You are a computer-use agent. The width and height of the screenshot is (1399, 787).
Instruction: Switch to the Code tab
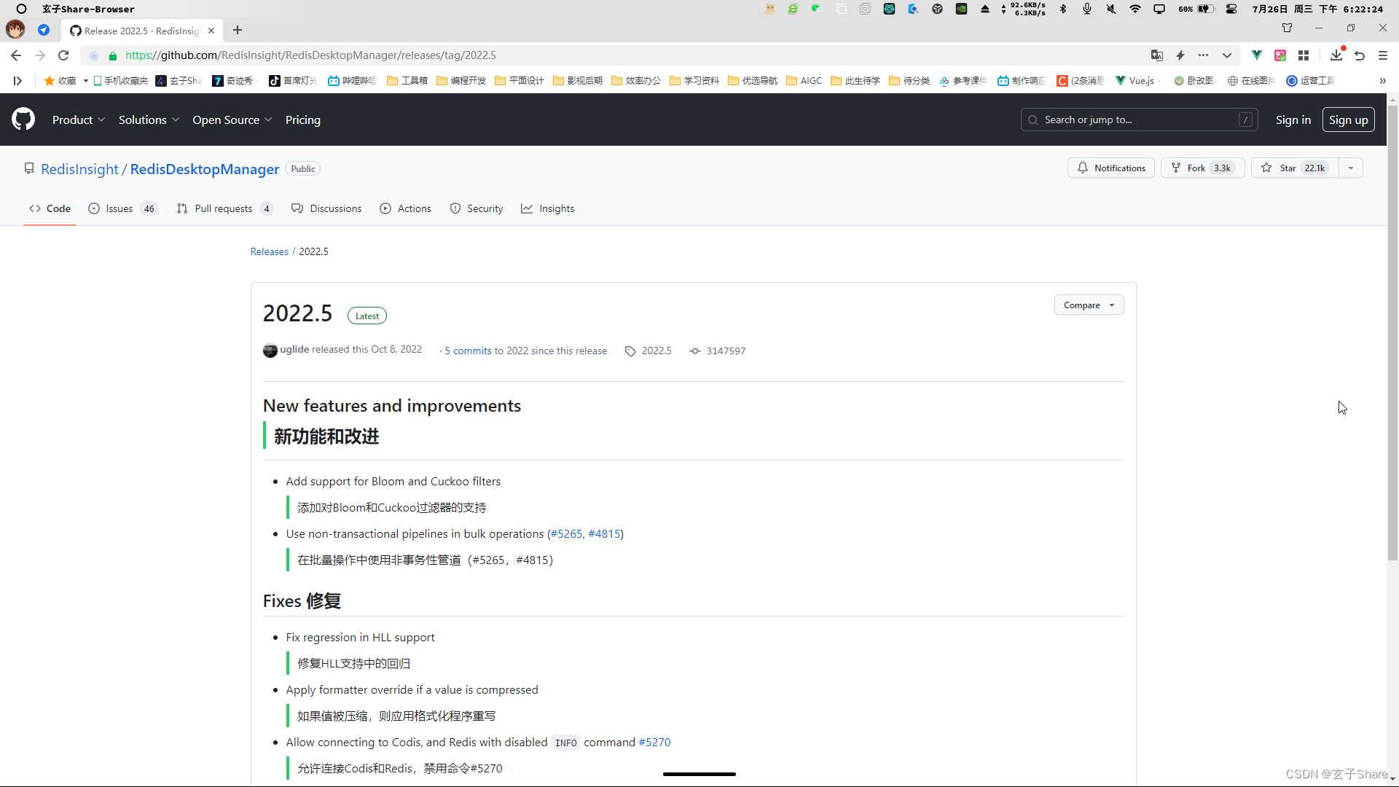50,208
